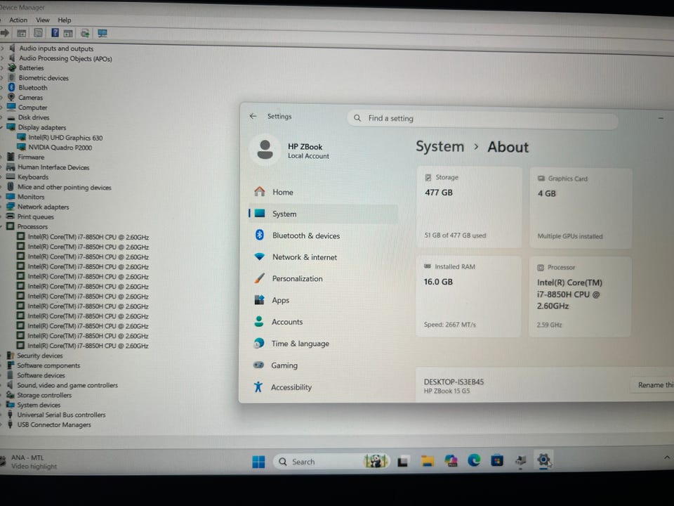
Task: Click the Settings gear on the taskbar
Action: click(543, 460)
